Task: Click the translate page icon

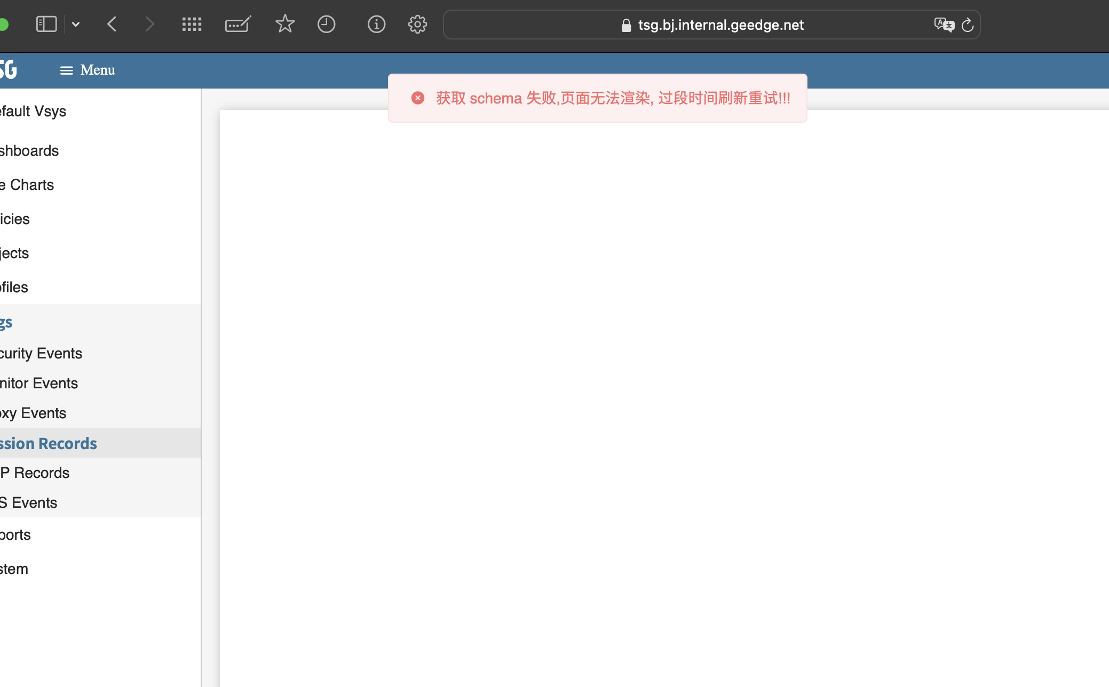Action: (x=944, y=25)
